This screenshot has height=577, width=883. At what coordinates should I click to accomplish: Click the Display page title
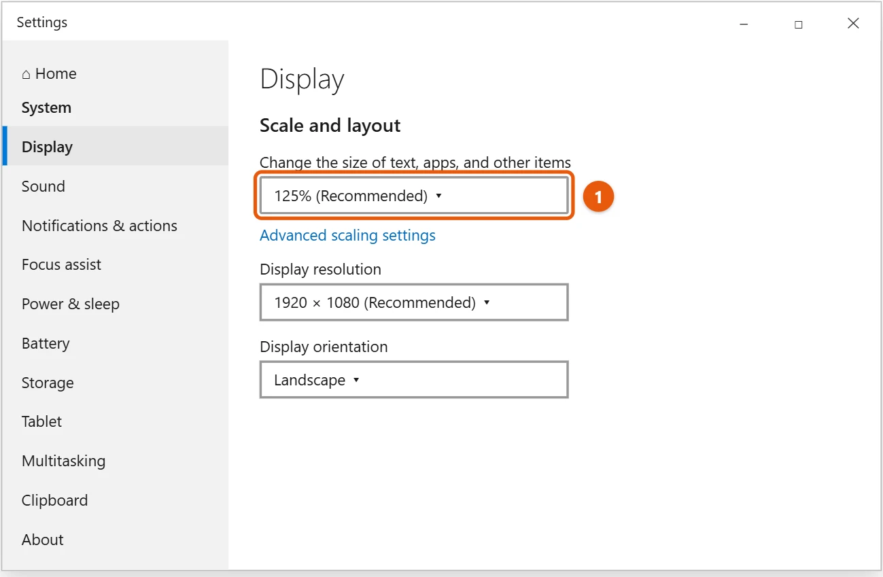click(302, 80)
